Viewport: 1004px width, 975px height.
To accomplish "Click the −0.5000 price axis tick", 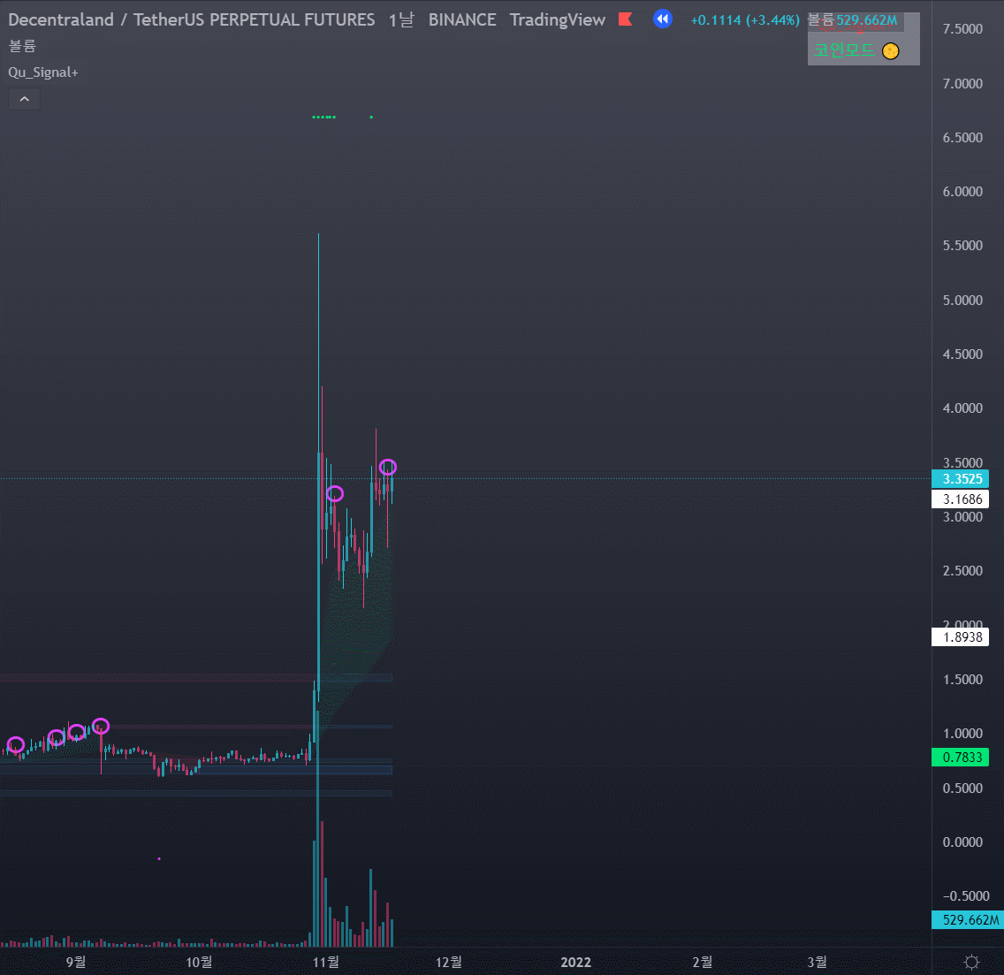I will click(966, 896).
